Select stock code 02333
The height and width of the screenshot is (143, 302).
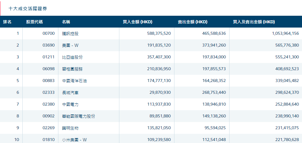pyautogui.click(x=49, y=92)
